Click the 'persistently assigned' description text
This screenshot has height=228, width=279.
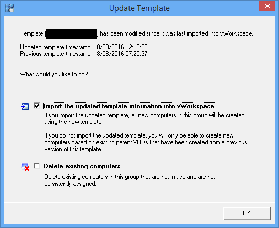pyautogui.click(x=130, y=180)
